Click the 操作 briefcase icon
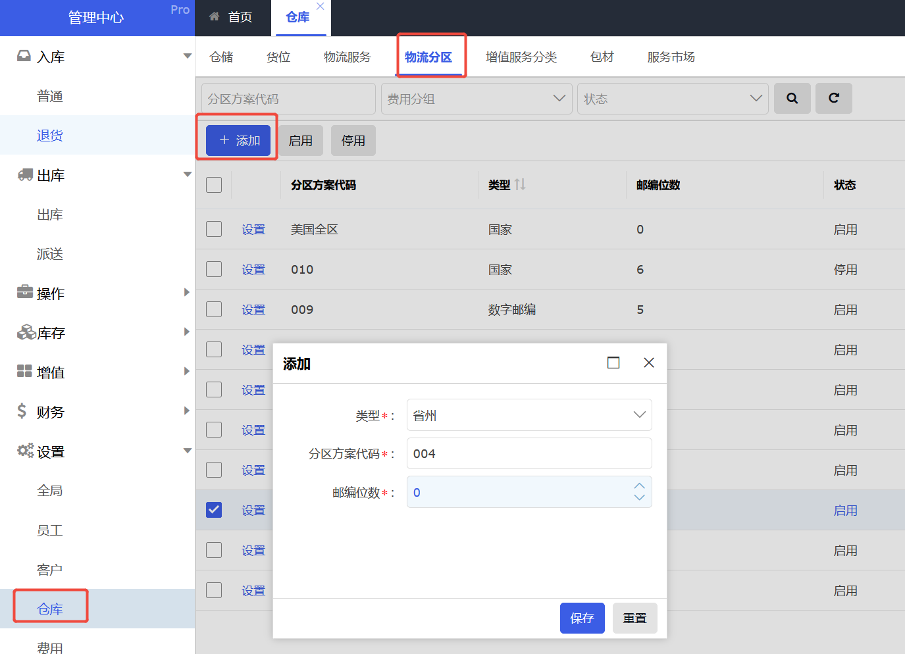905x654 pixels. click(x=25, y=292)
